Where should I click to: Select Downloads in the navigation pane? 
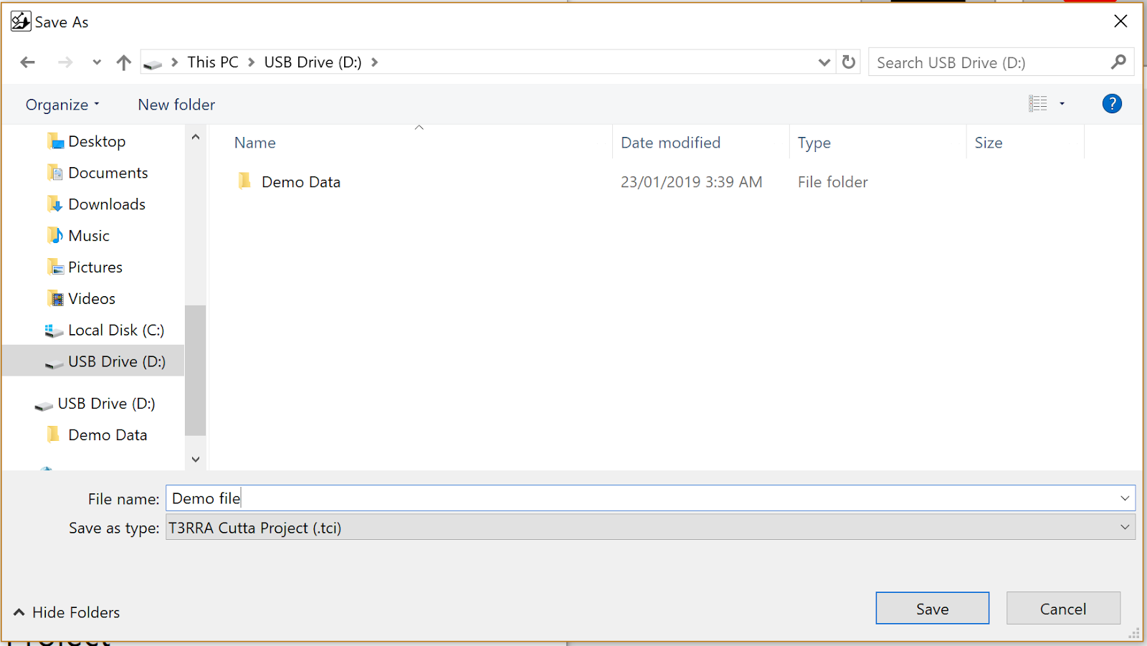(x=106, y=204)
